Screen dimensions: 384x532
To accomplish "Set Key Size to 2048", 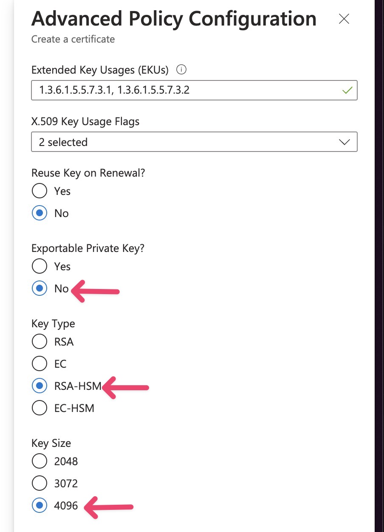I will 39,461.
